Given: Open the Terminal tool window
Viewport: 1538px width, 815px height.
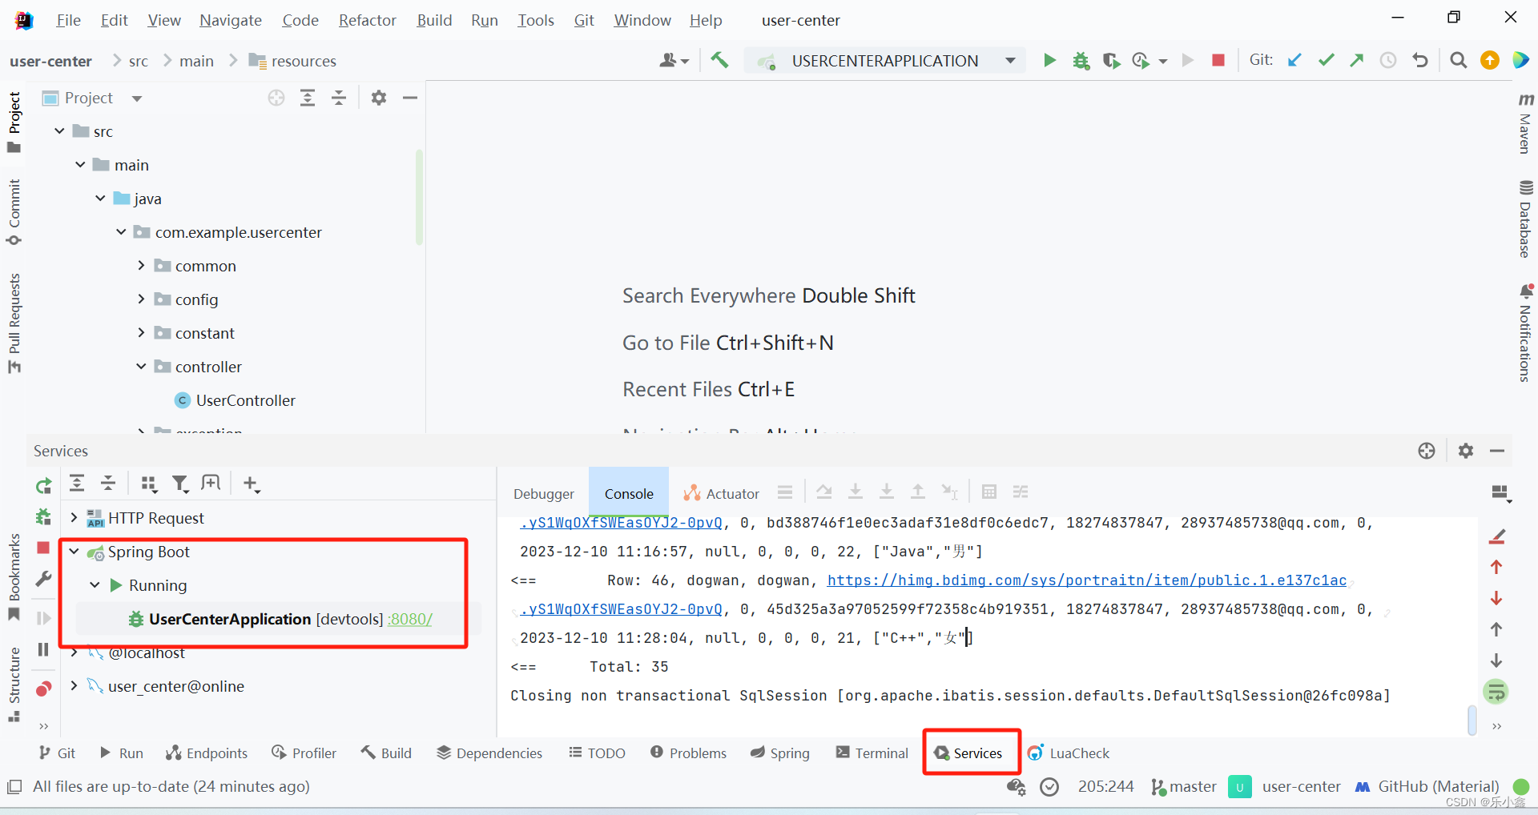Looking at the screenshot, I should pyautogui.click(x=872, y=753).
